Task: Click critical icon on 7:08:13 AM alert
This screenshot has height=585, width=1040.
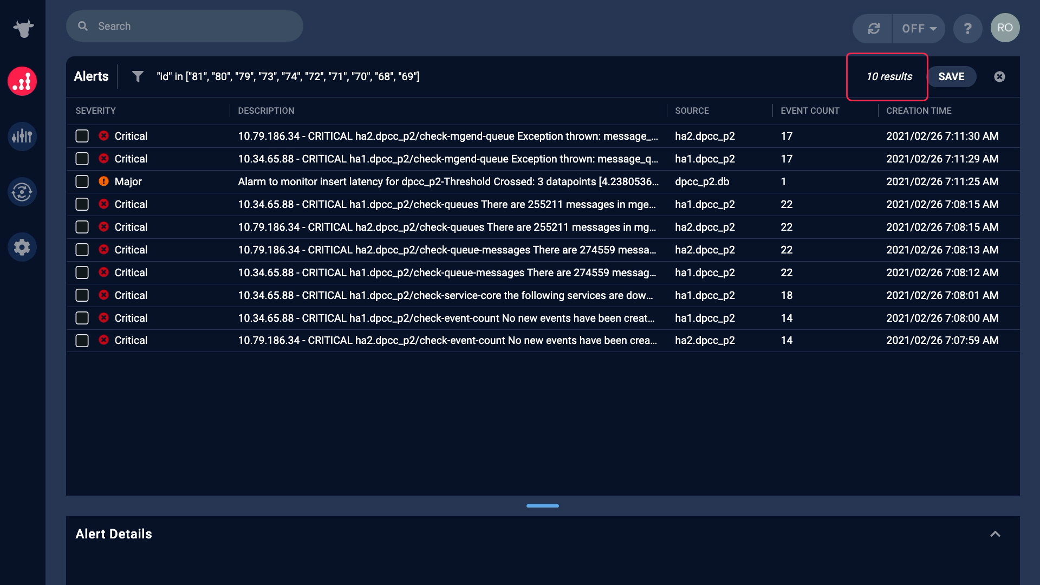Action: (103, 249)
